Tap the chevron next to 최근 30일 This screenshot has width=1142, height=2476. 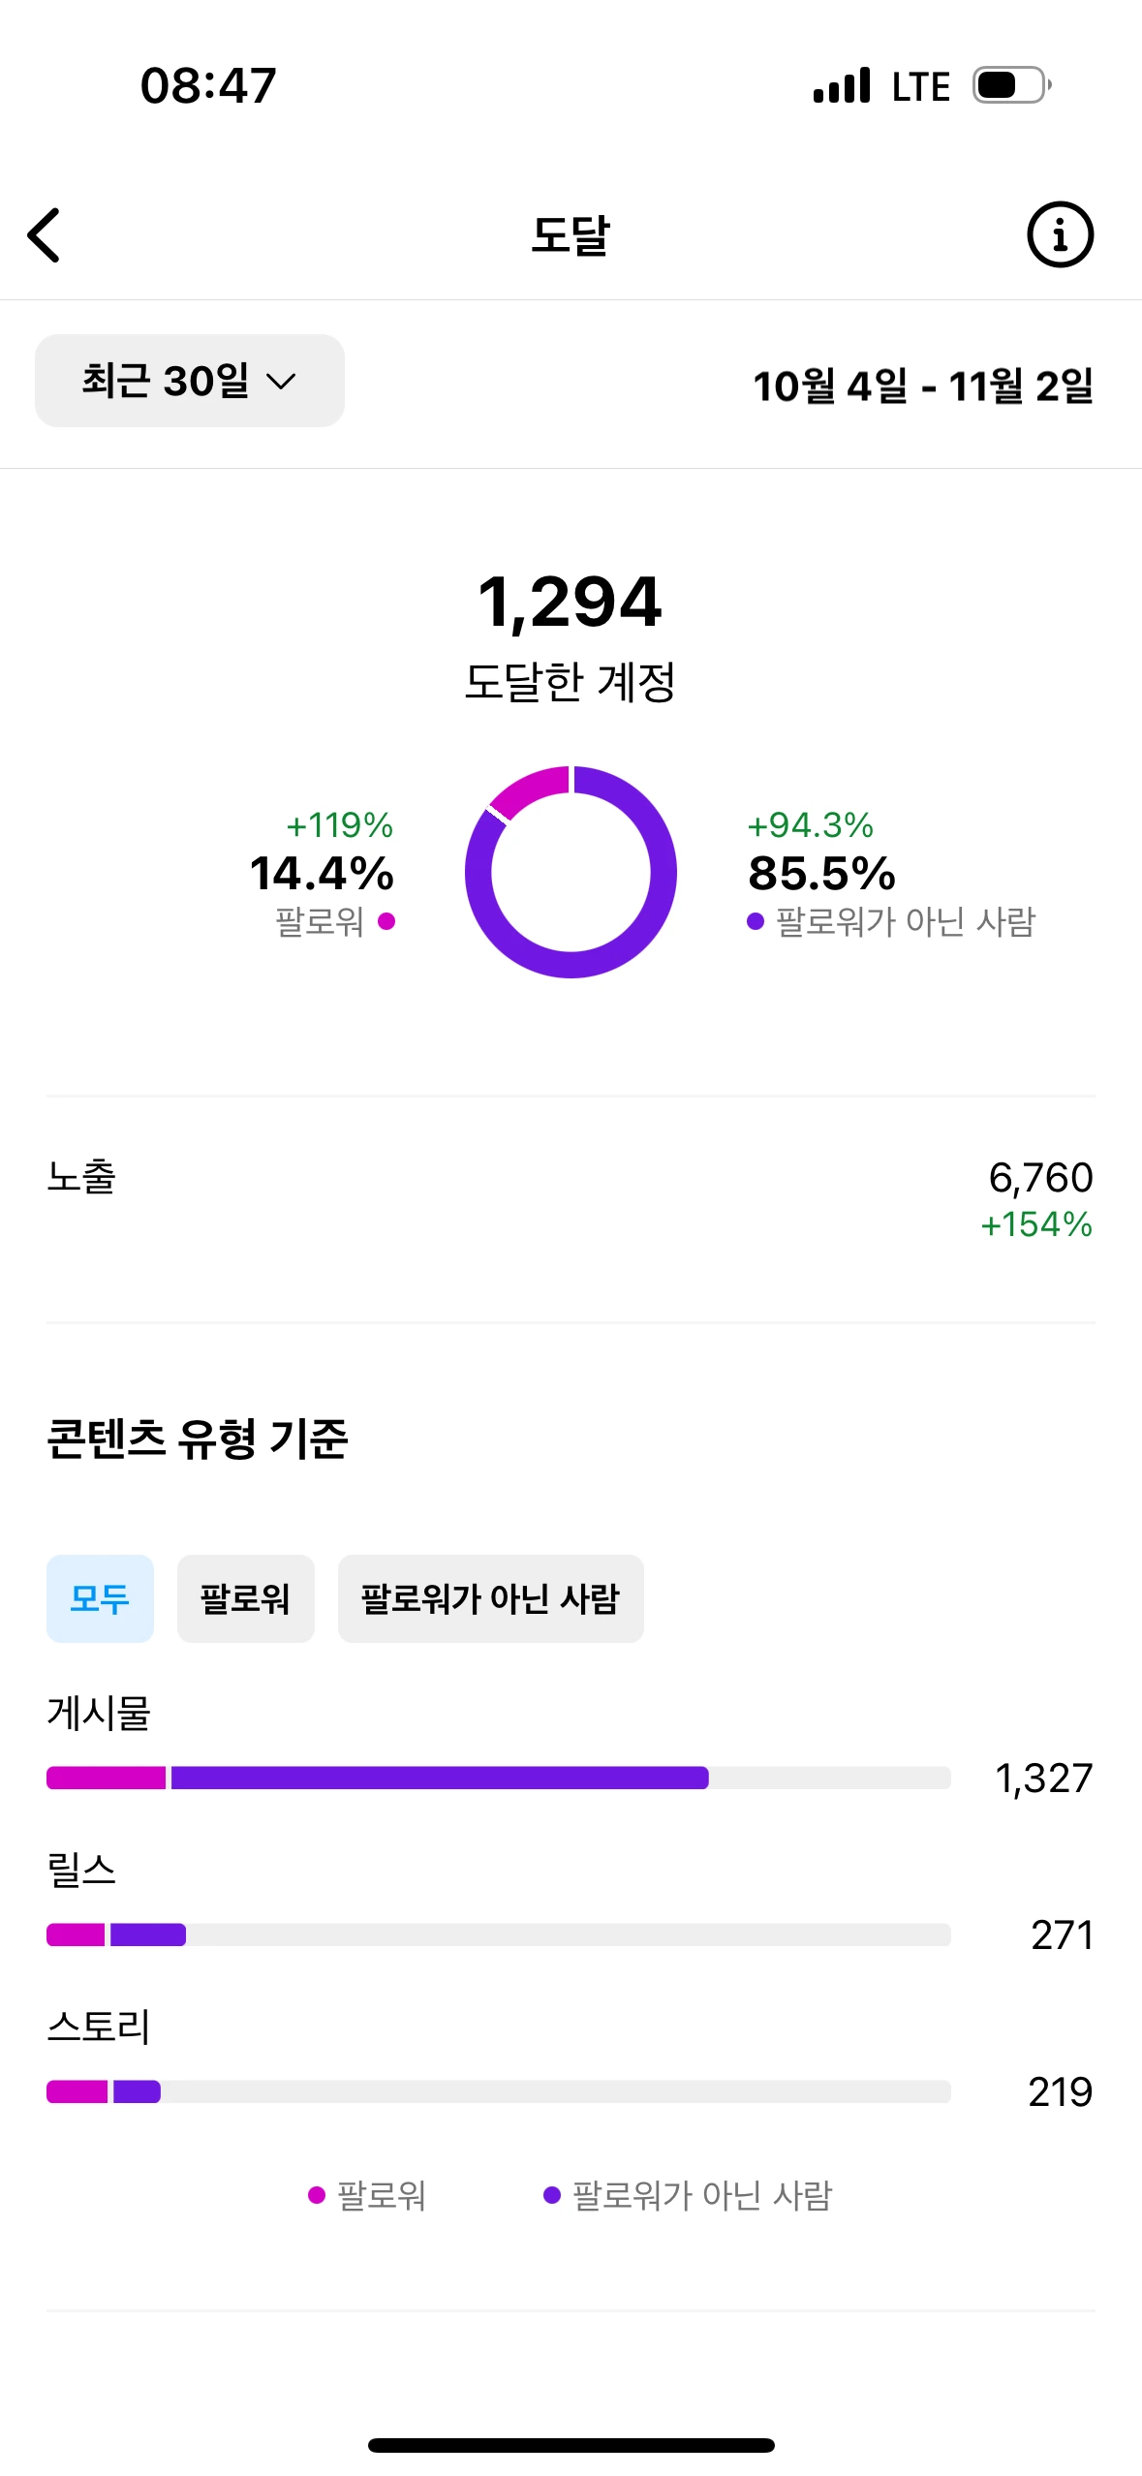coord(281,382)
